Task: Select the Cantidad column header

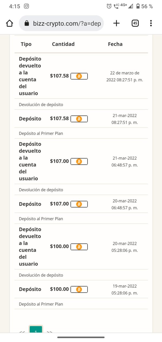Action: (63, 44)
